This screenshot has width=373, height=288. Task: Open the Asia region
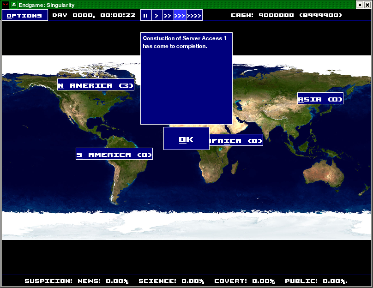320,99
